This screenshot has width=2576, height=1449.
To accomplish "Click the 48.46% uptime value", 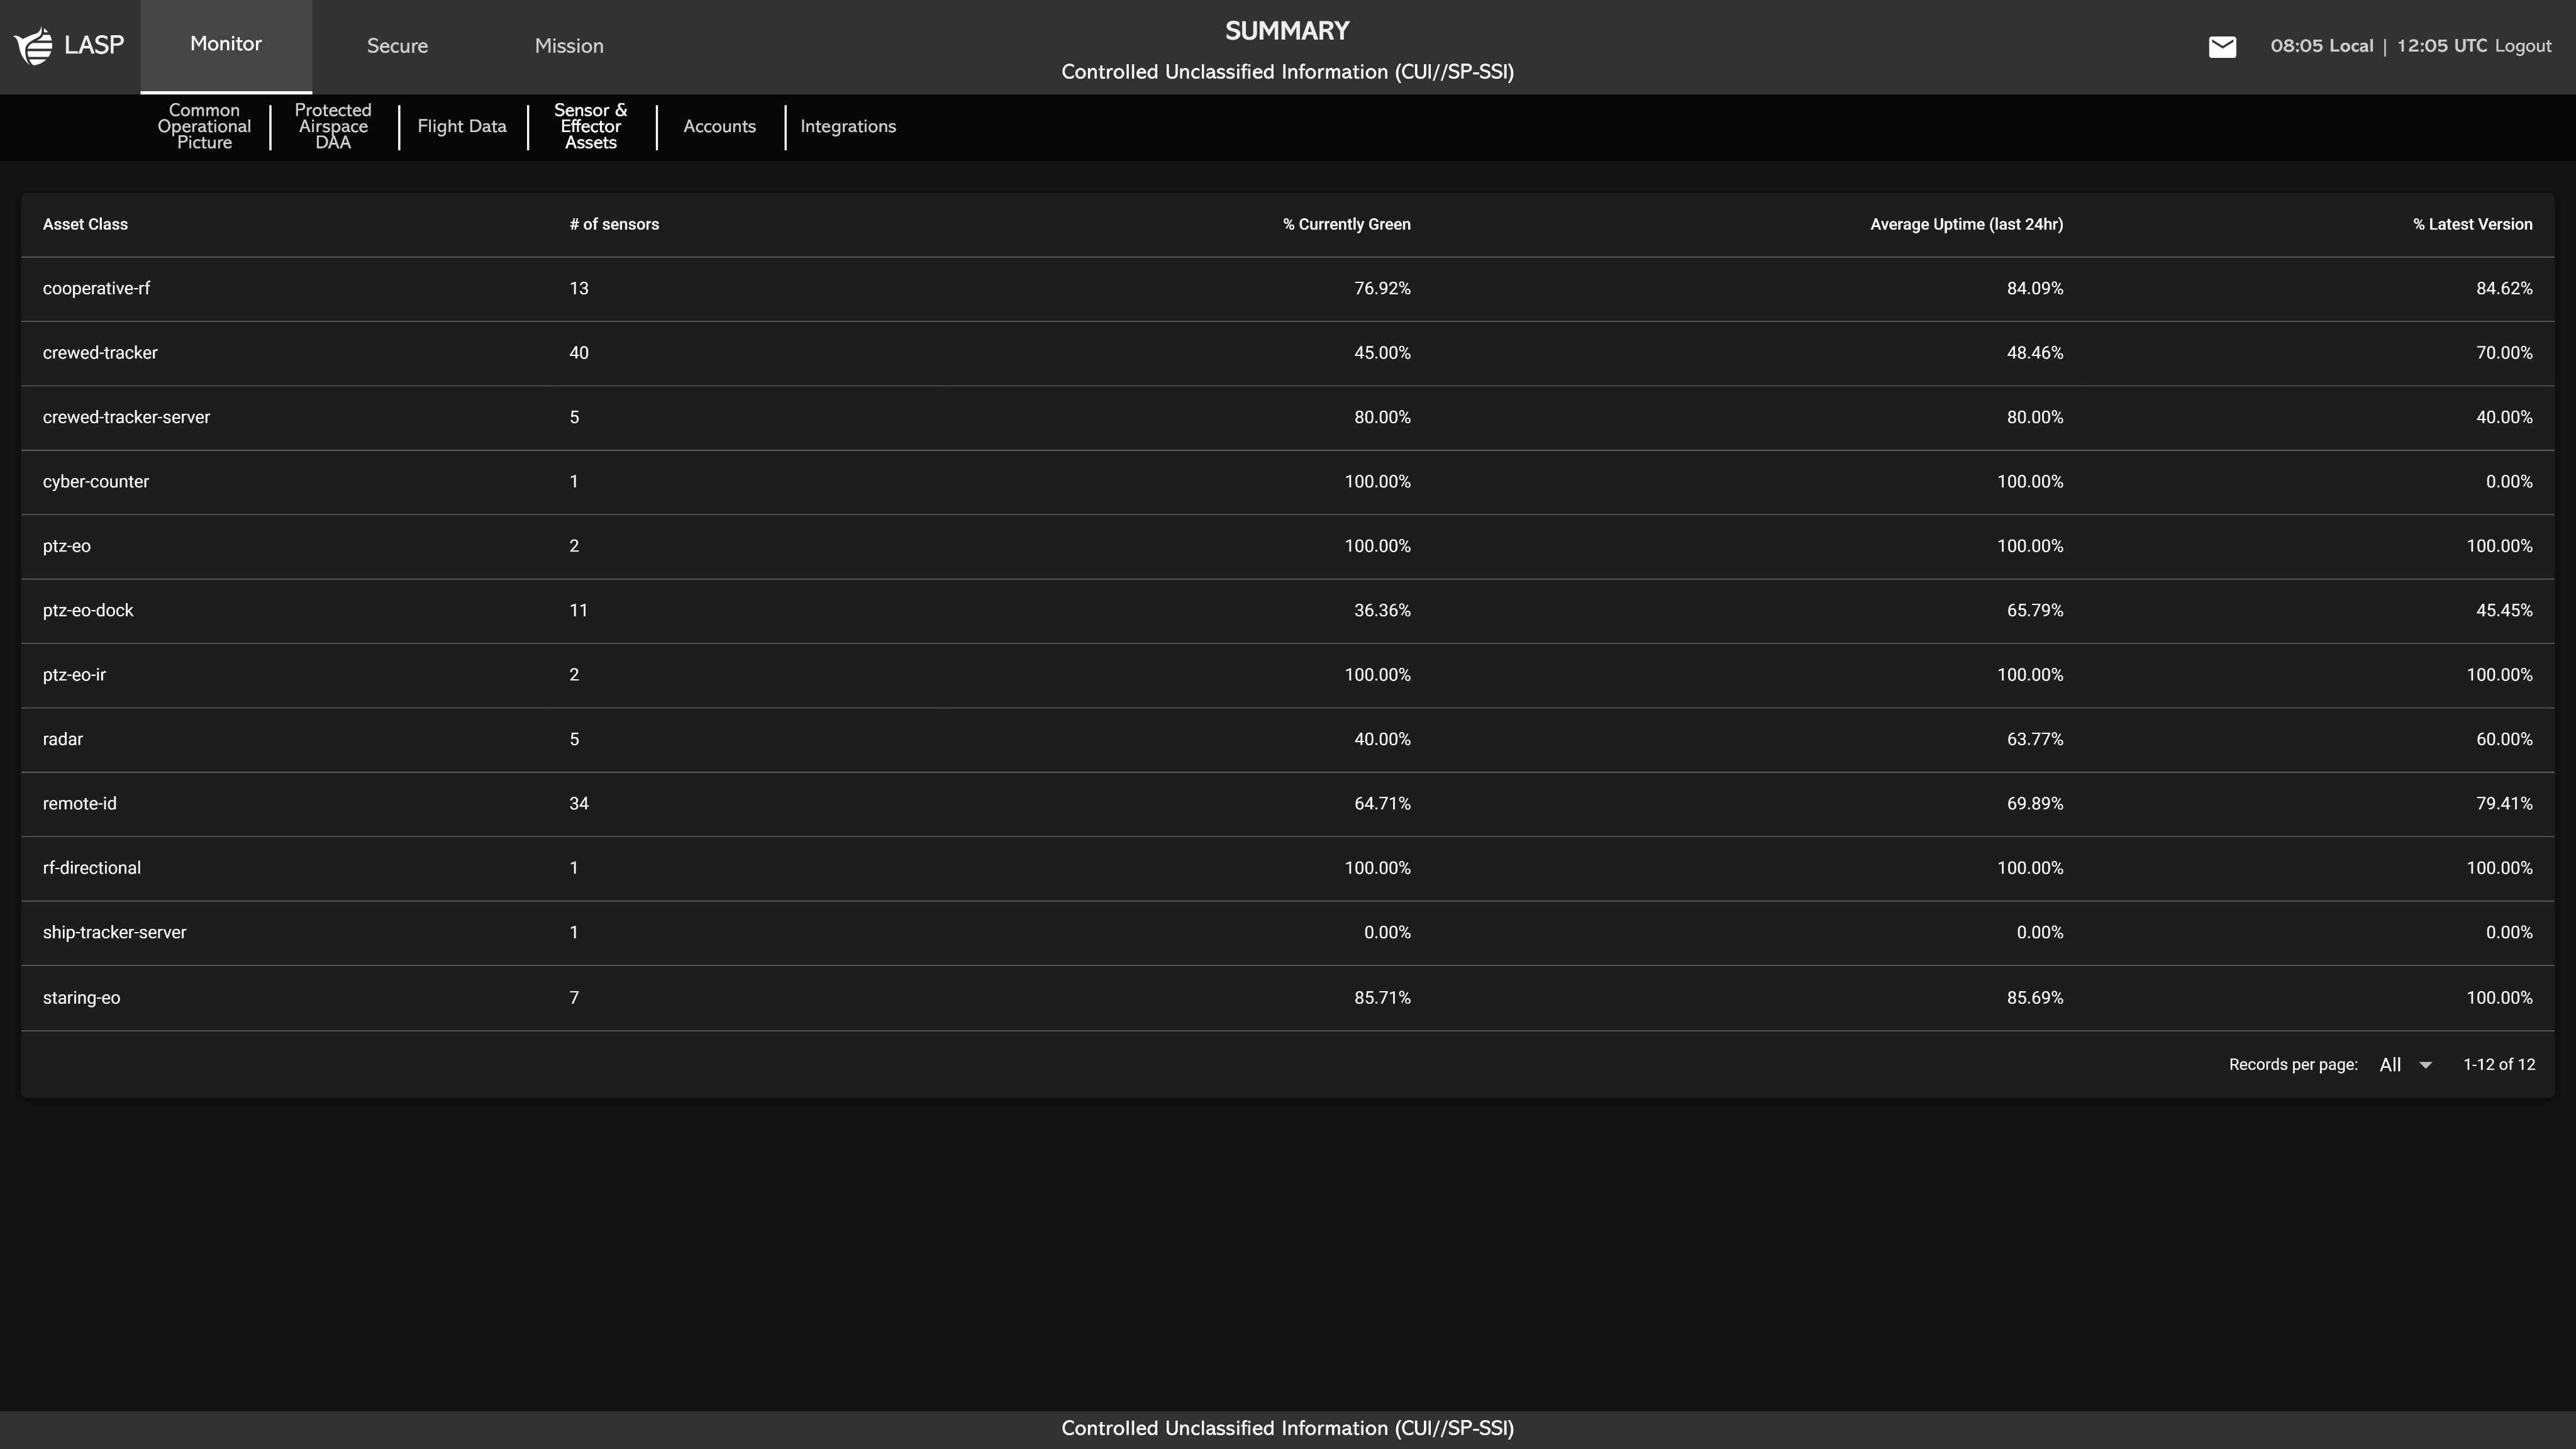I will 2035,353.
